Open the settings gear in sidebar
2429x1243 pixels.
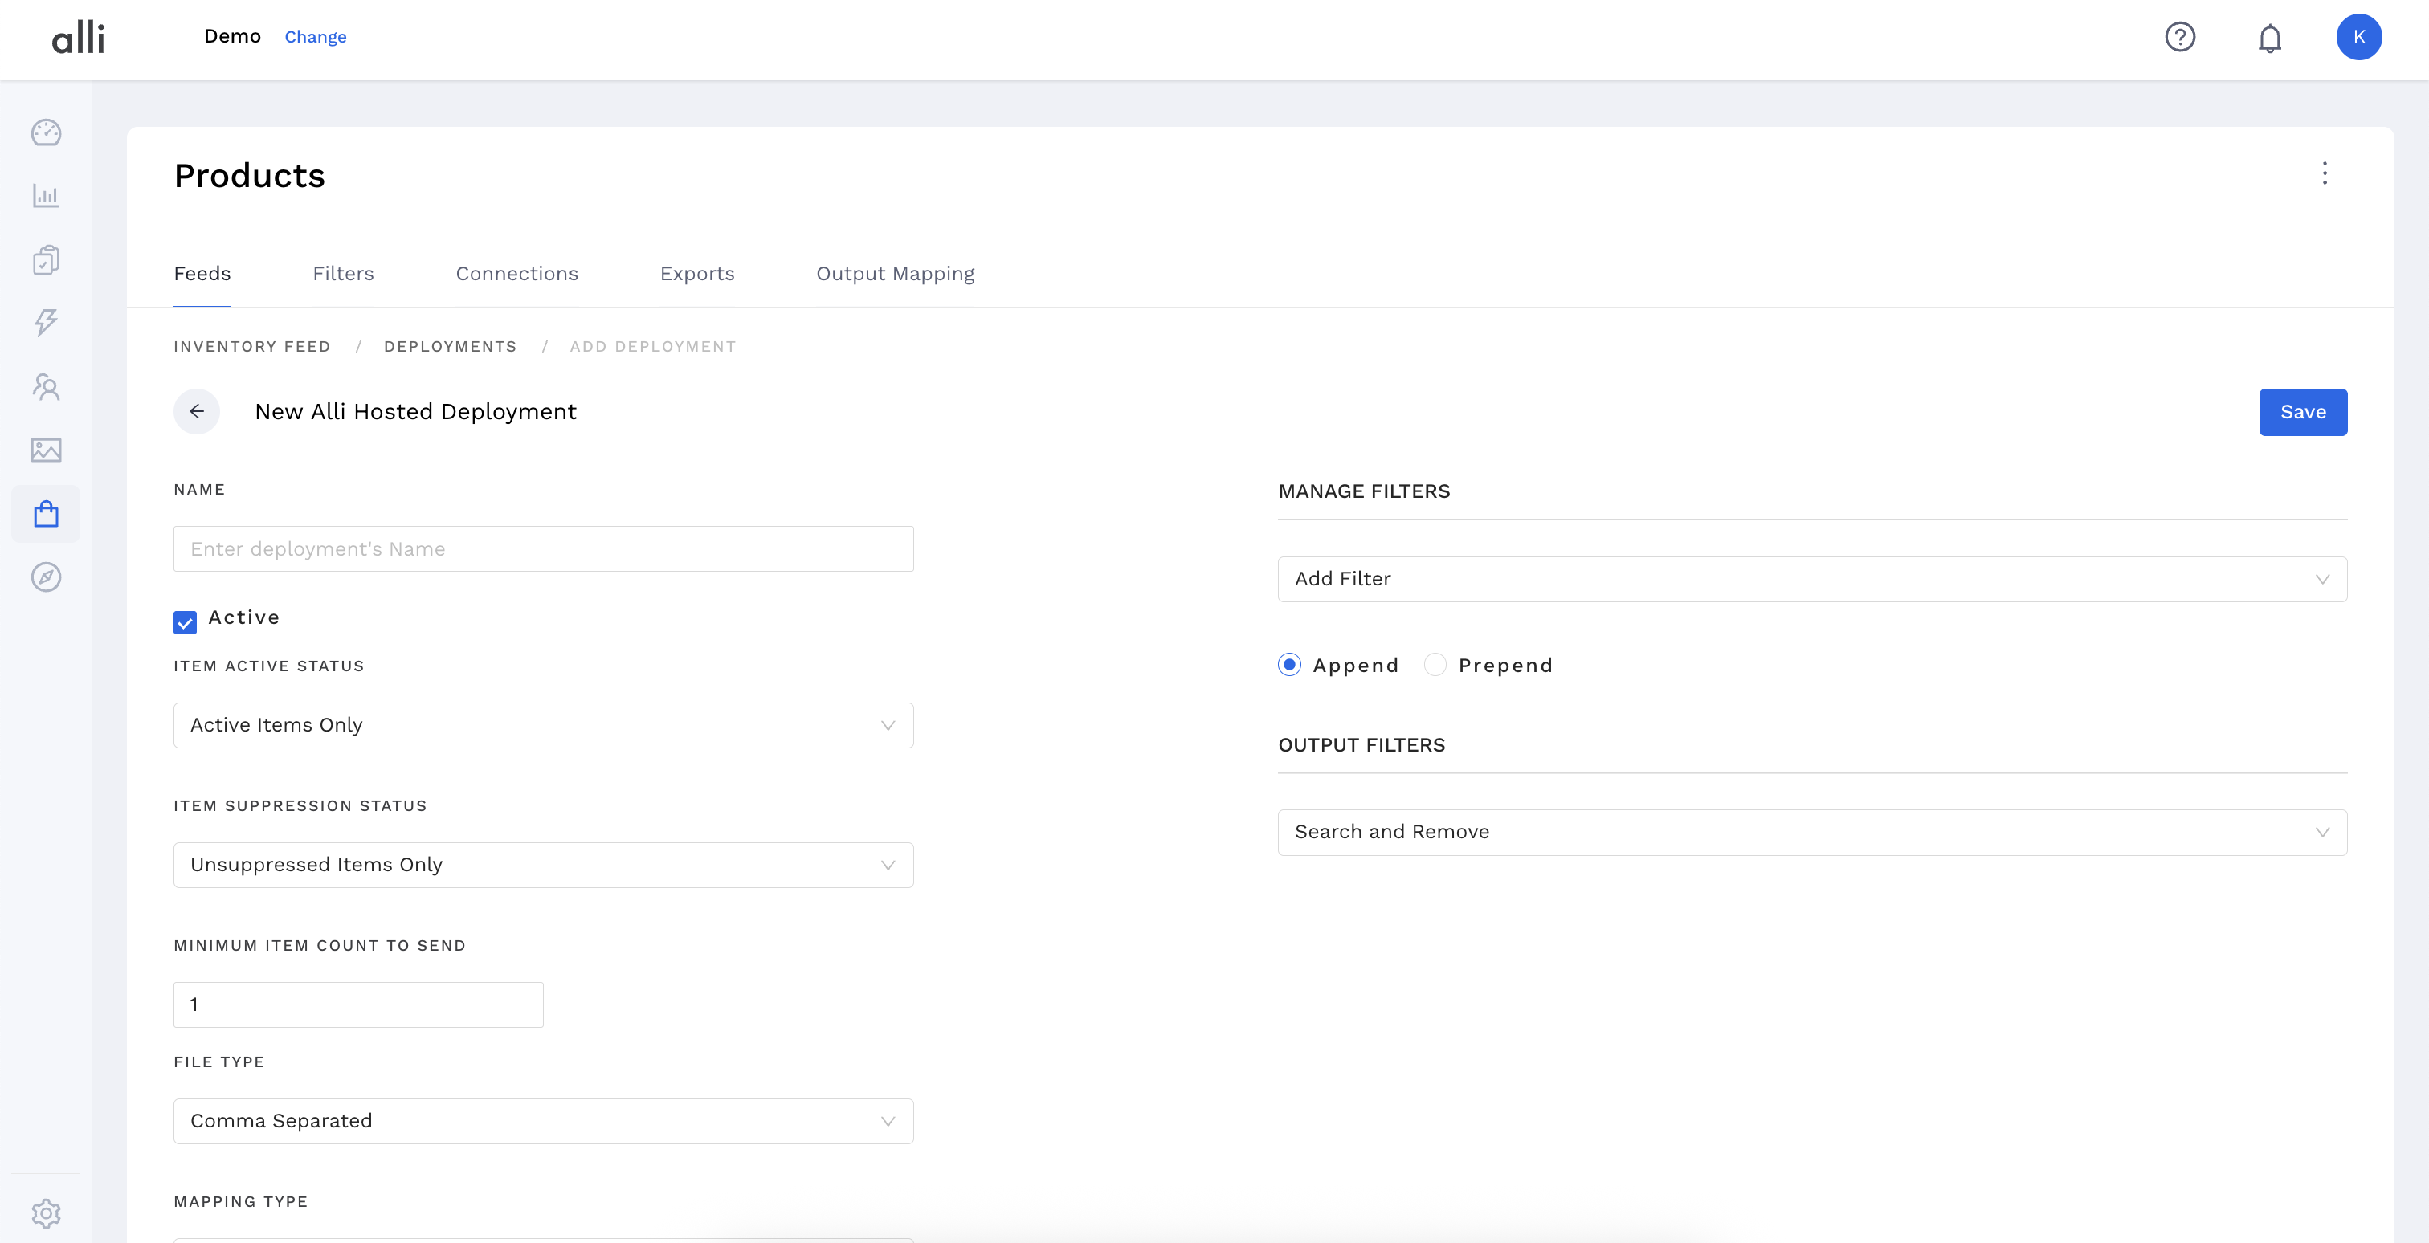pos(45,1212)
